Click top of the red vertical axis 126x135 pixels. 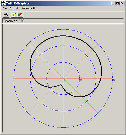coord(63,30)
